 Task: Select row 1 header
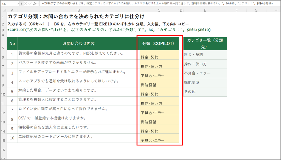point(3,17)
